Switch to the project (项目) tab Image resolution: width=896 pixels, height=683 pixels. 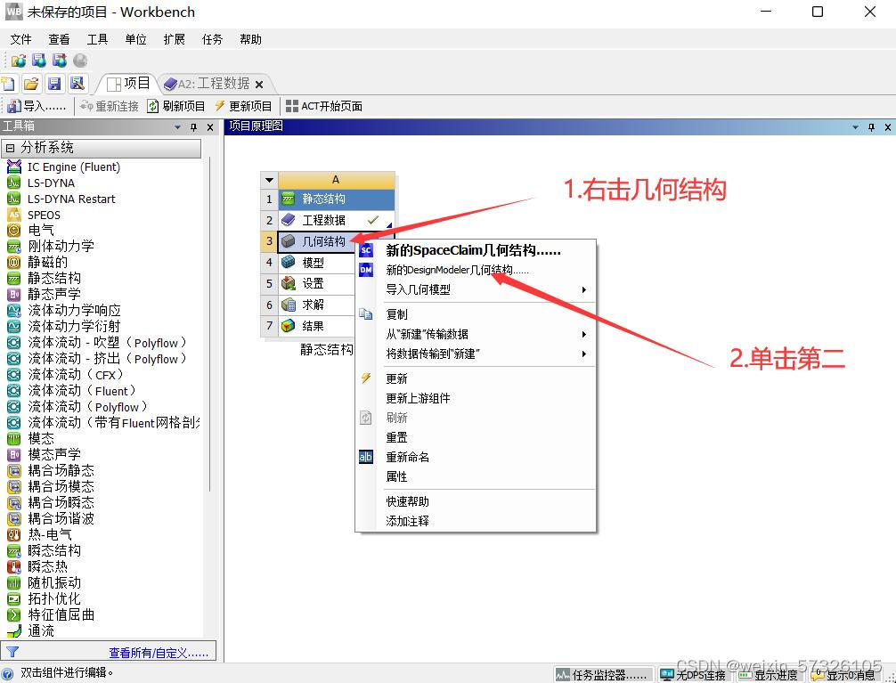point(127,84)
